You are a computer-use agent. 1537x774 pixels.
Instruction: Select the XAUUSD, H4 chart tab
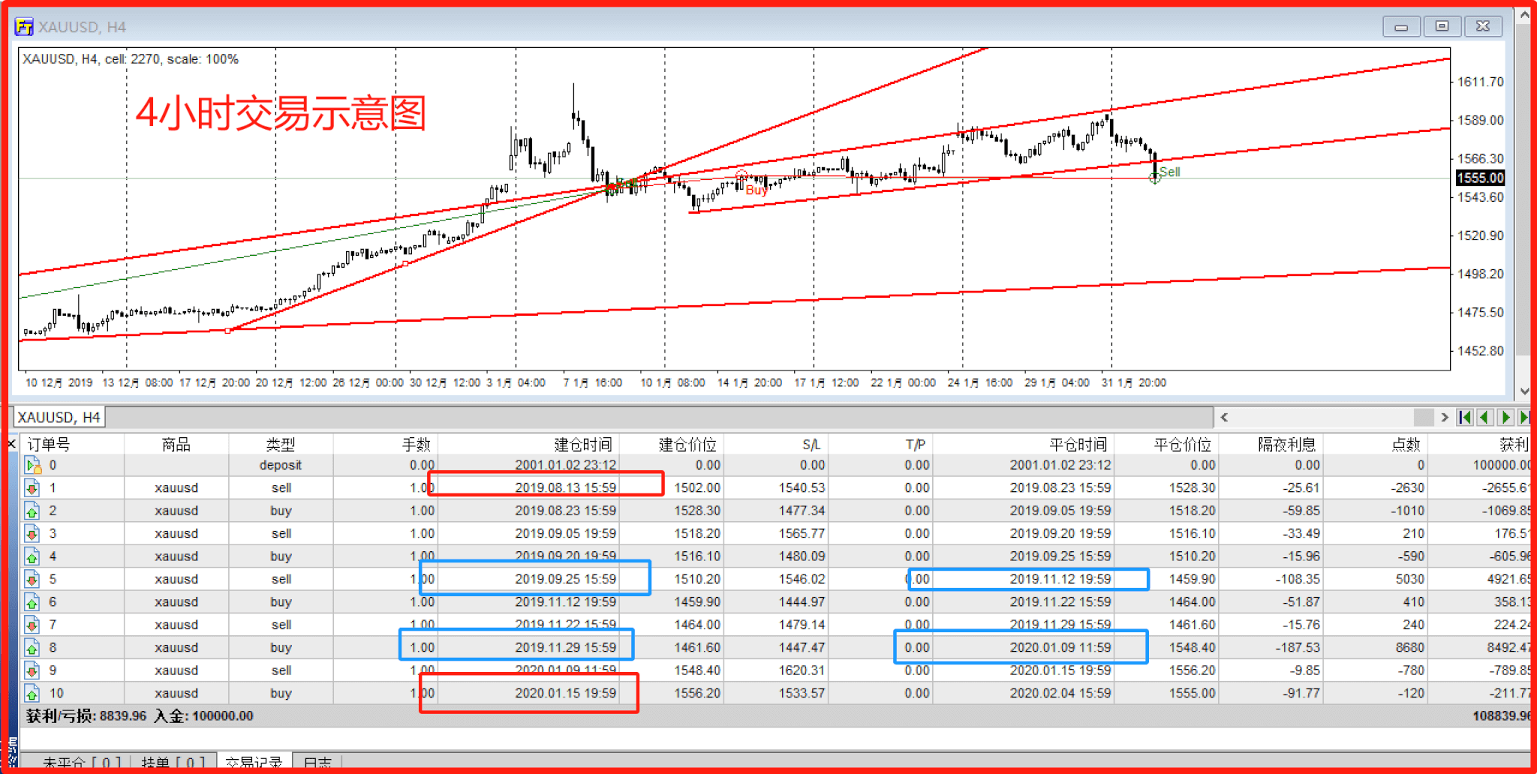[59, 417]
